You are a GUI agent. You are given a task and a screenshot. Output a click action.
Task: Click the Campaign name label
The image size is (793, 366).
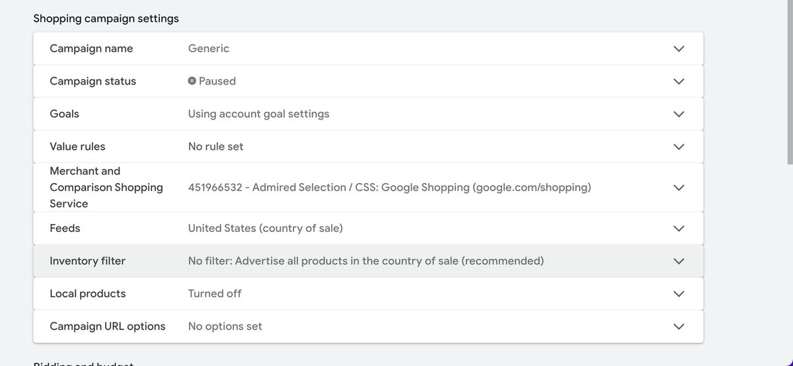tap(91, 49)
